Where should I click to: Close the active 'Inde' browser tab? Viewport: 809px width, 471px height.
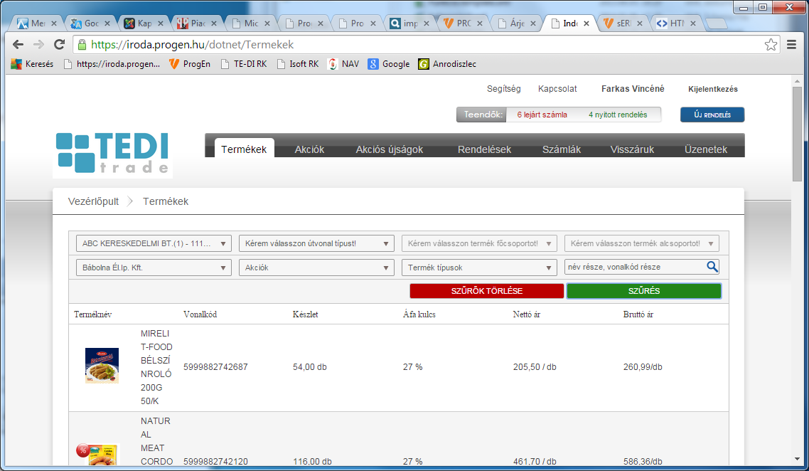pyautogui.click(x=586, y=23)
